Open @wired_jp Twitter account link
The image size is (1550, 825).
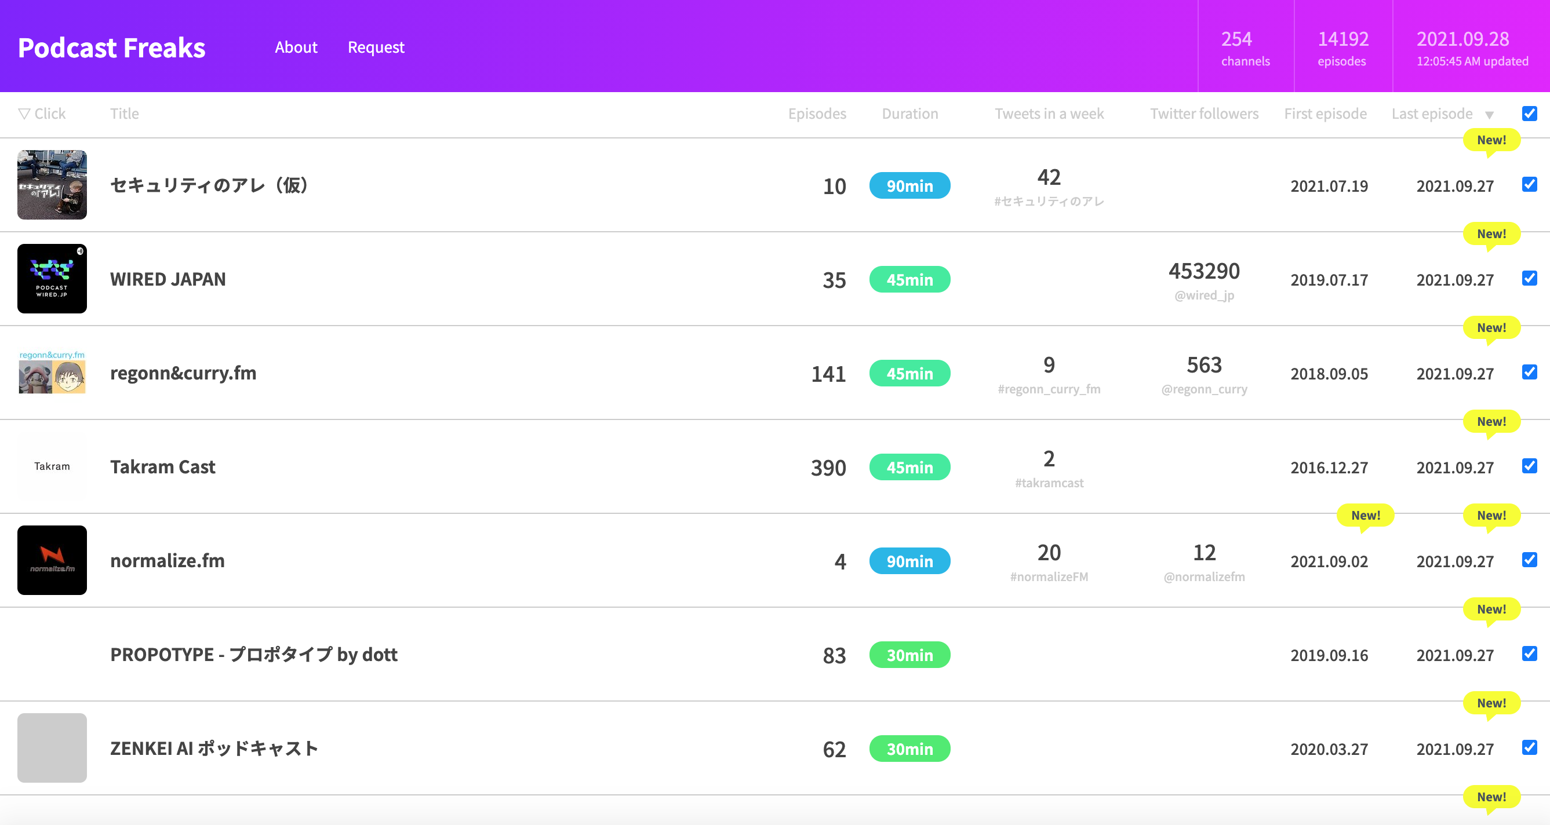click(1204, 295)
